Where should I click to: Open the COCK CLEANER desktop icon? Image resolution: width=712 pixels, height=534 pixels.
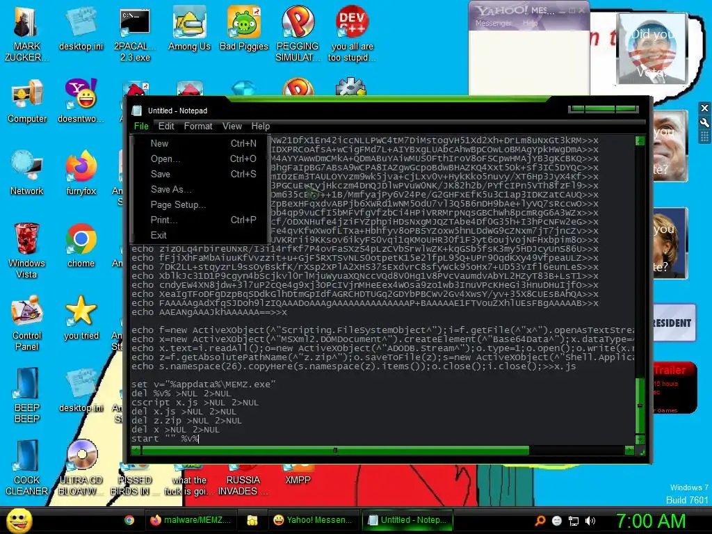27,467
